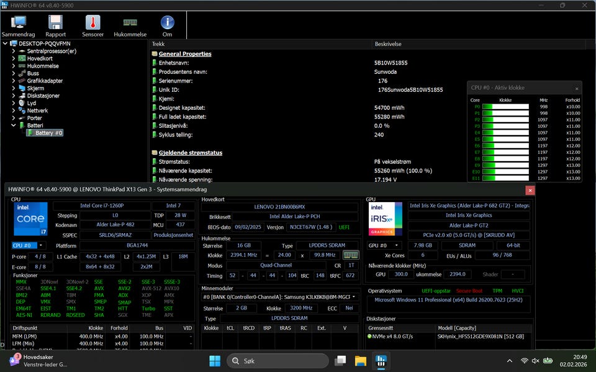Viewport: 596px width, 372px height.
Task: Expand the Grafikkadapter tree node
Action: point(14,81)
